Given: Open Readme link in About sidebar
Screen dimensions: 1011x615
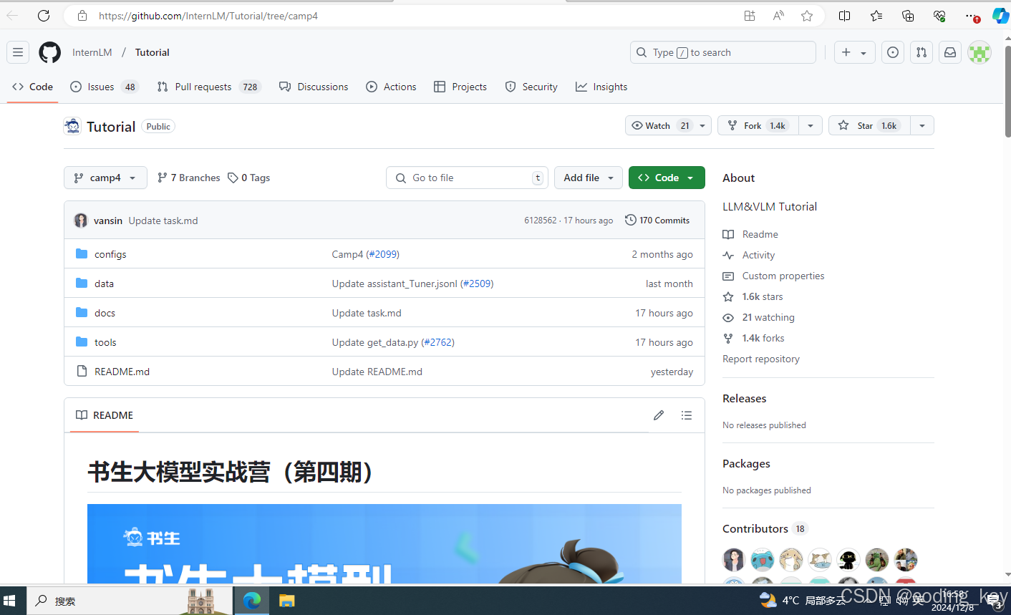Looking at the screenshot, I should pos(760,234).
